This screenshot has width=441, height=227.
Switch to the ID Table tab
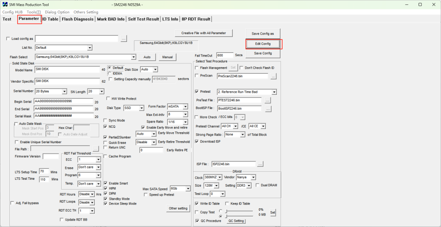click(50, 19)
